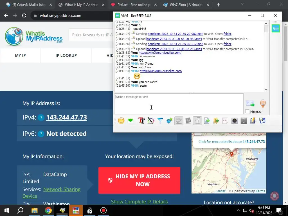This screenshot has width=288, height=216.
Task: Open Chrome tab search dropdown chevron
Action: tap(243, 4)
